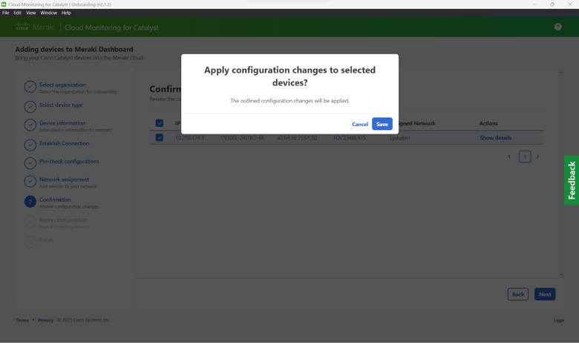Click the Establish Connection checkmark icon

click(x=30, y=145)
